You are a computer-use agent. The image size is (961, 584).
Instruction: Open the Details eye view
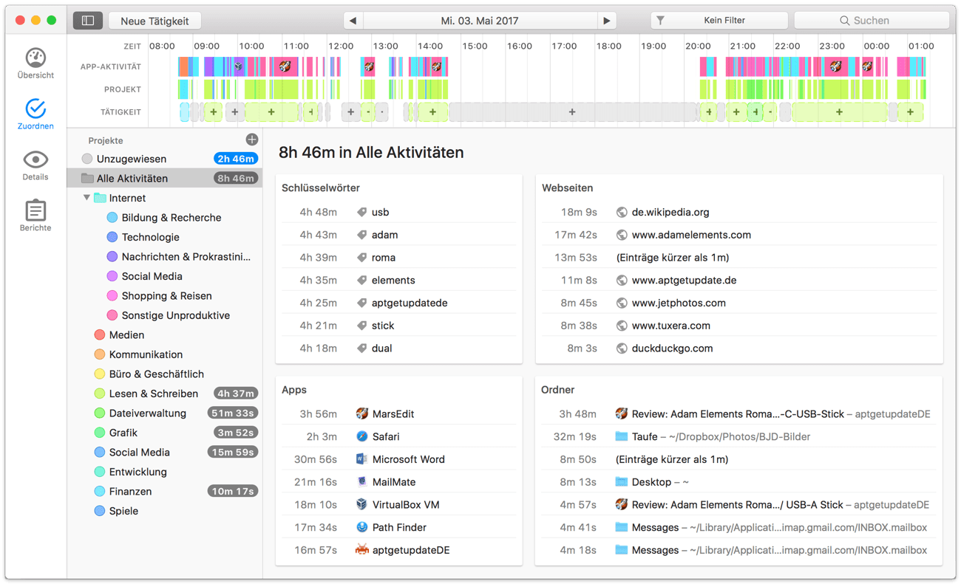(x=35, y=165)
